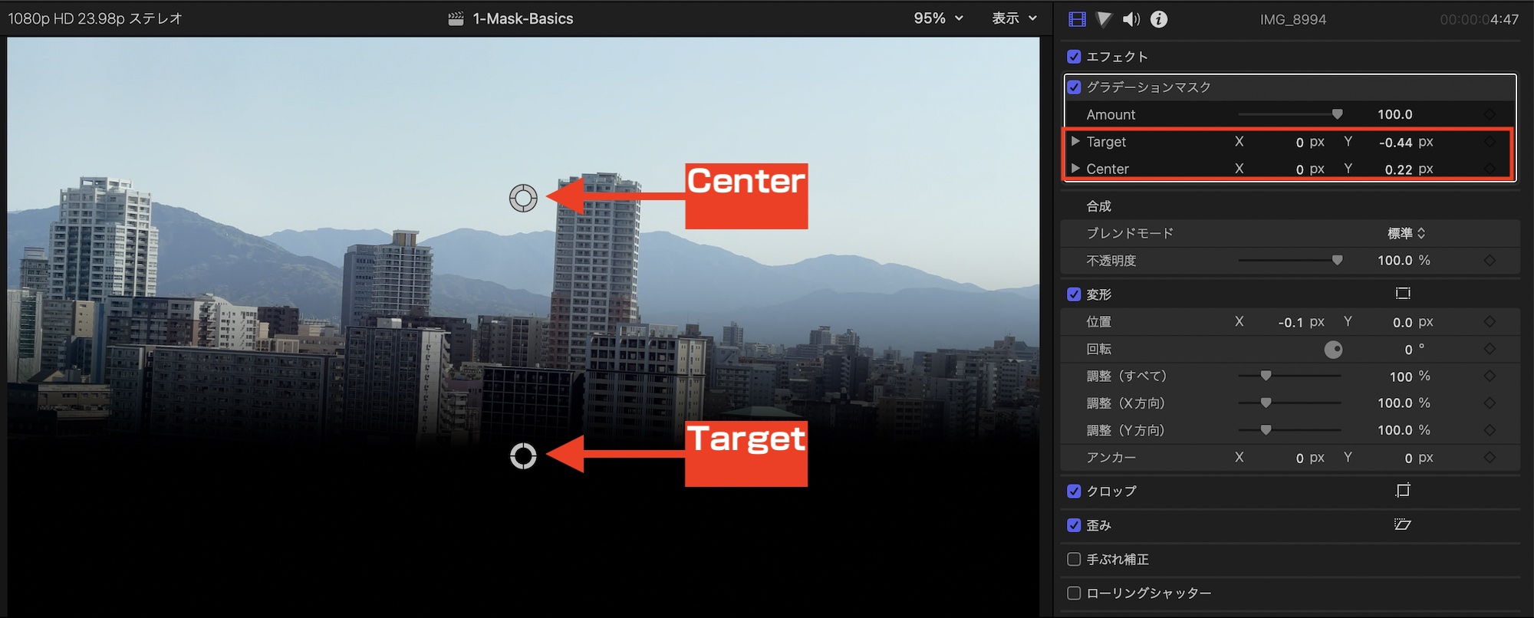Click the 調整（すべて） value 100 %
This screenshot has width=1534, height=618.
(x=1410, y=376)
